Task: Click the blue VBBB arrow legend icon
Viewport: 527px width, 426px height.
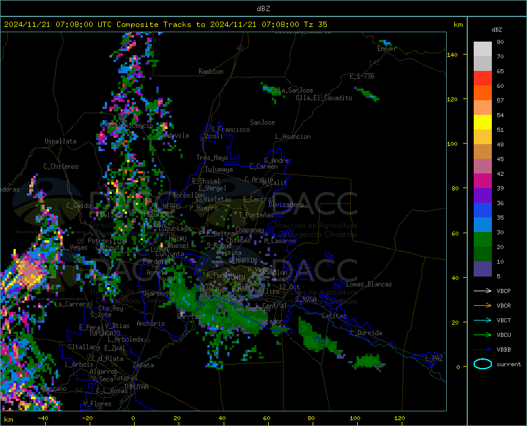Action: click(482, 350)
